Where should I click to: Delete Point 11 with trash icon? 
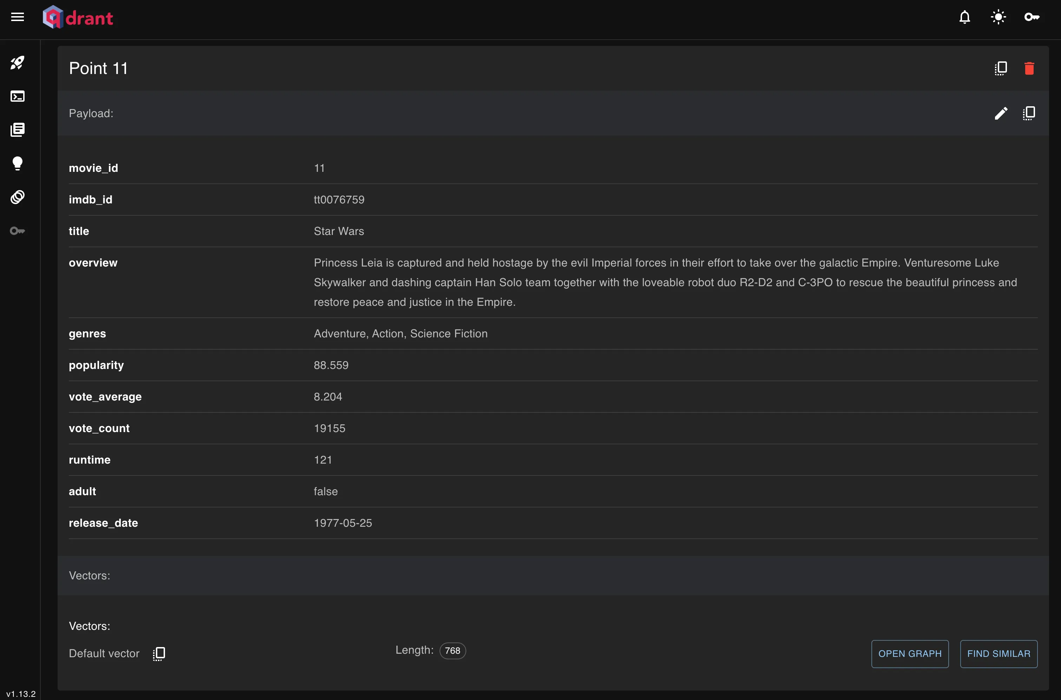point(1029,68)
